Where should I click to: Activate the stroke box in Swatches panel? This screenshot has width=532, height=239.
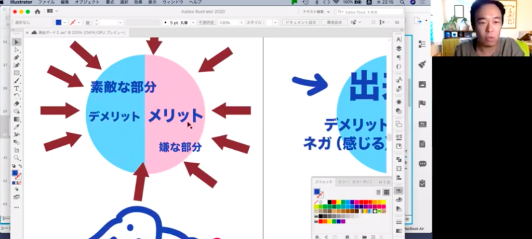[319, 195]
